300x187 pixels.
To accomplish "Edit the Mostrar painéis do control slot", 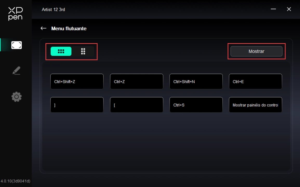I will pos(255,105).
